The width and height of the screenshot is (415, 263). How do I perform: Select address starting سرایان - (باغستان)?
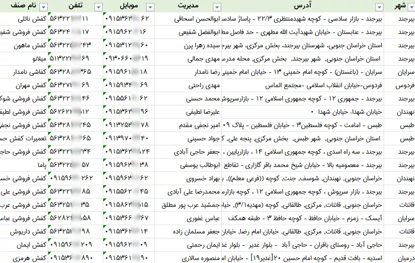tap(302, 72)
